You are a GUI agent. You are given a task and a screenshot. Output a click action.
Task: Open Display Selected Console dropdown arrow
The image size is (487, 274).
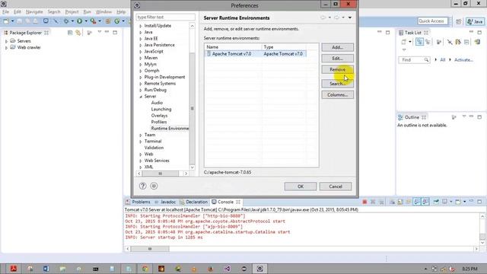451,202
